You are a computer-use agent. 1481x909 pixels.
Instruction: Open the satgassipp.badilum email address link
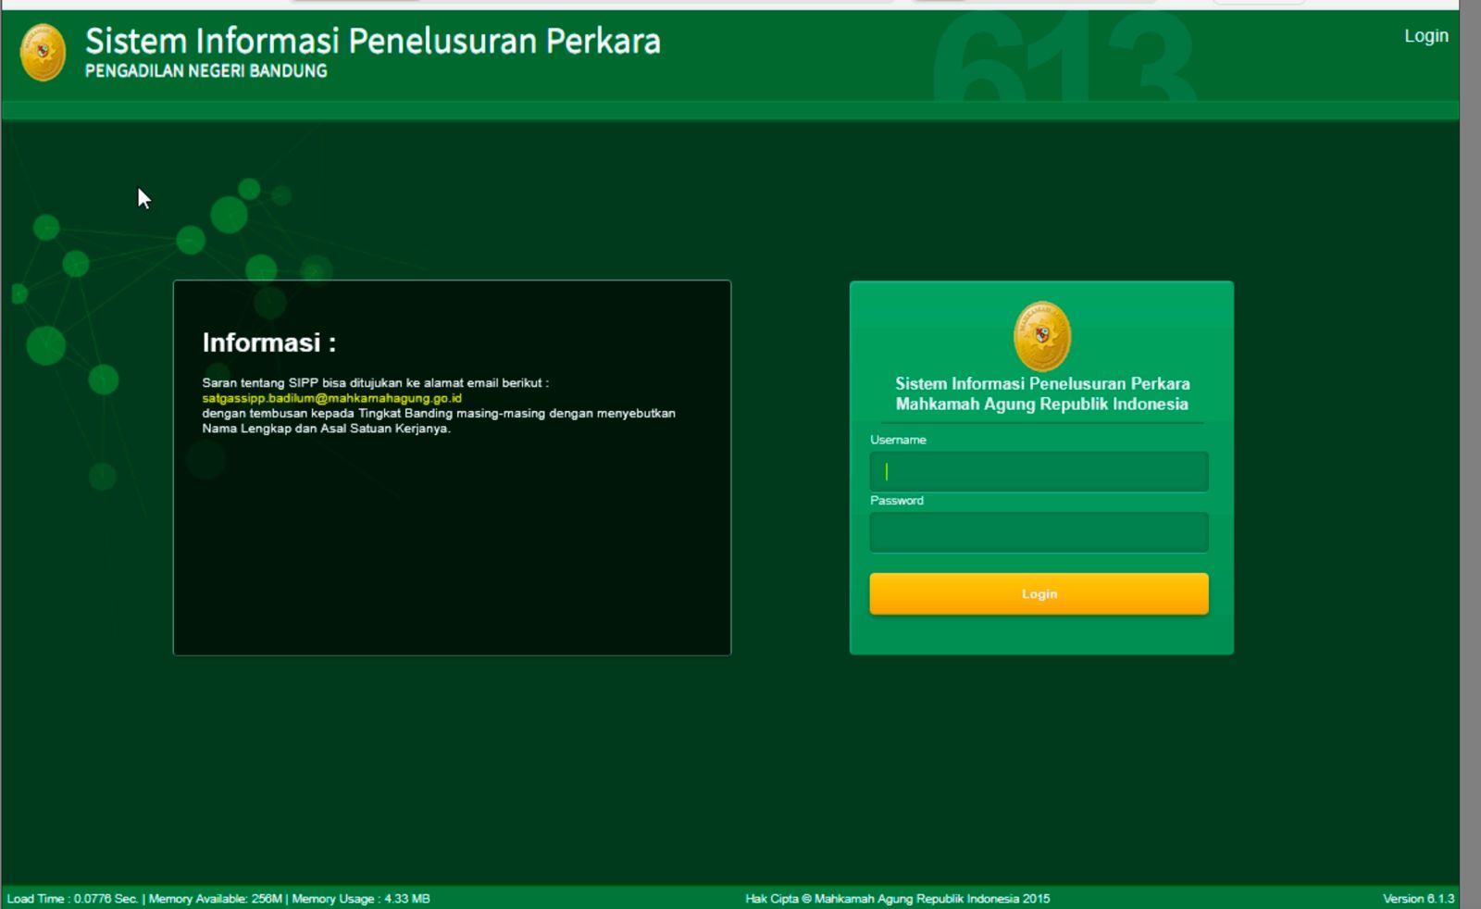tap(331, 398)
